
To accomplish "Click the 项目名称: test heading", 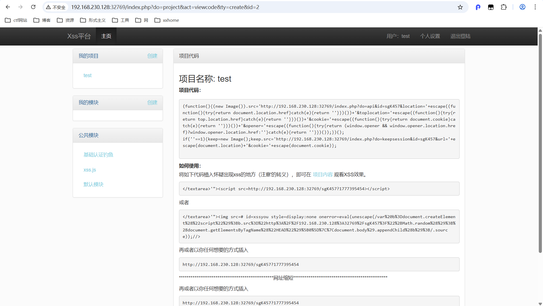I will point(205,79).
